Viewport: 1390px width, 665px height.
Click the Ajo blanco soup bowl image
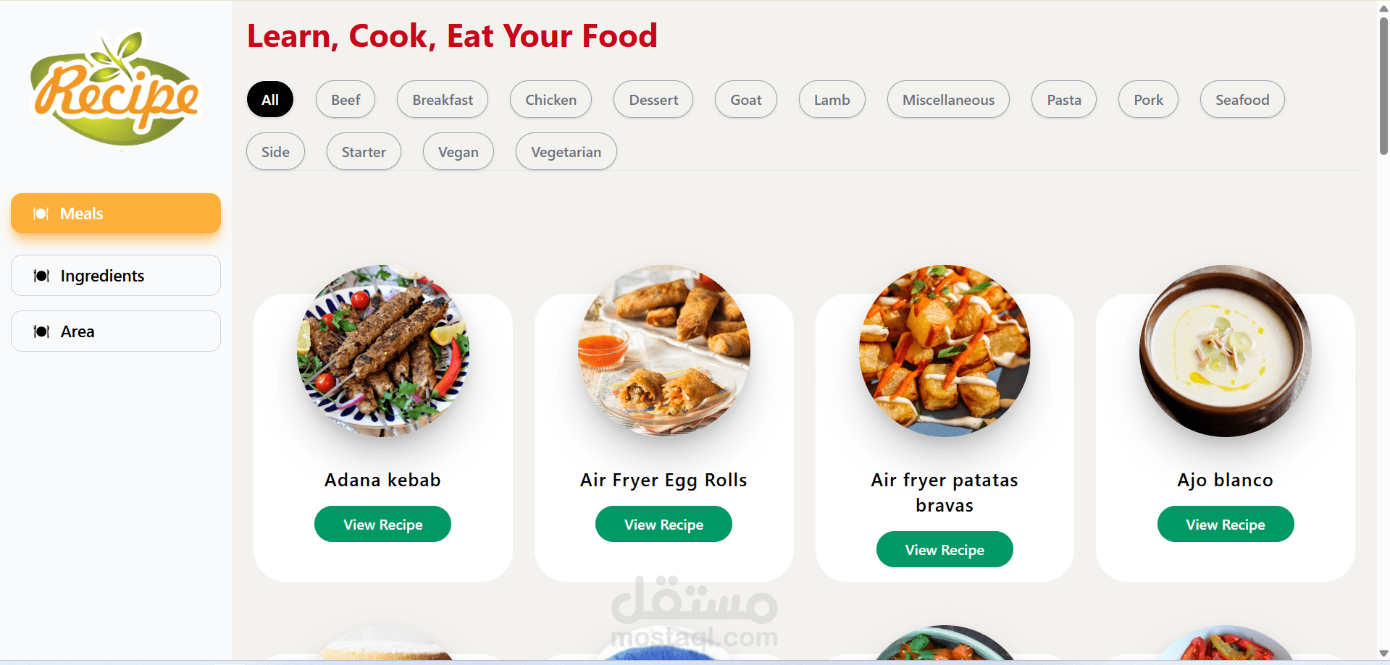(1226, 351)
